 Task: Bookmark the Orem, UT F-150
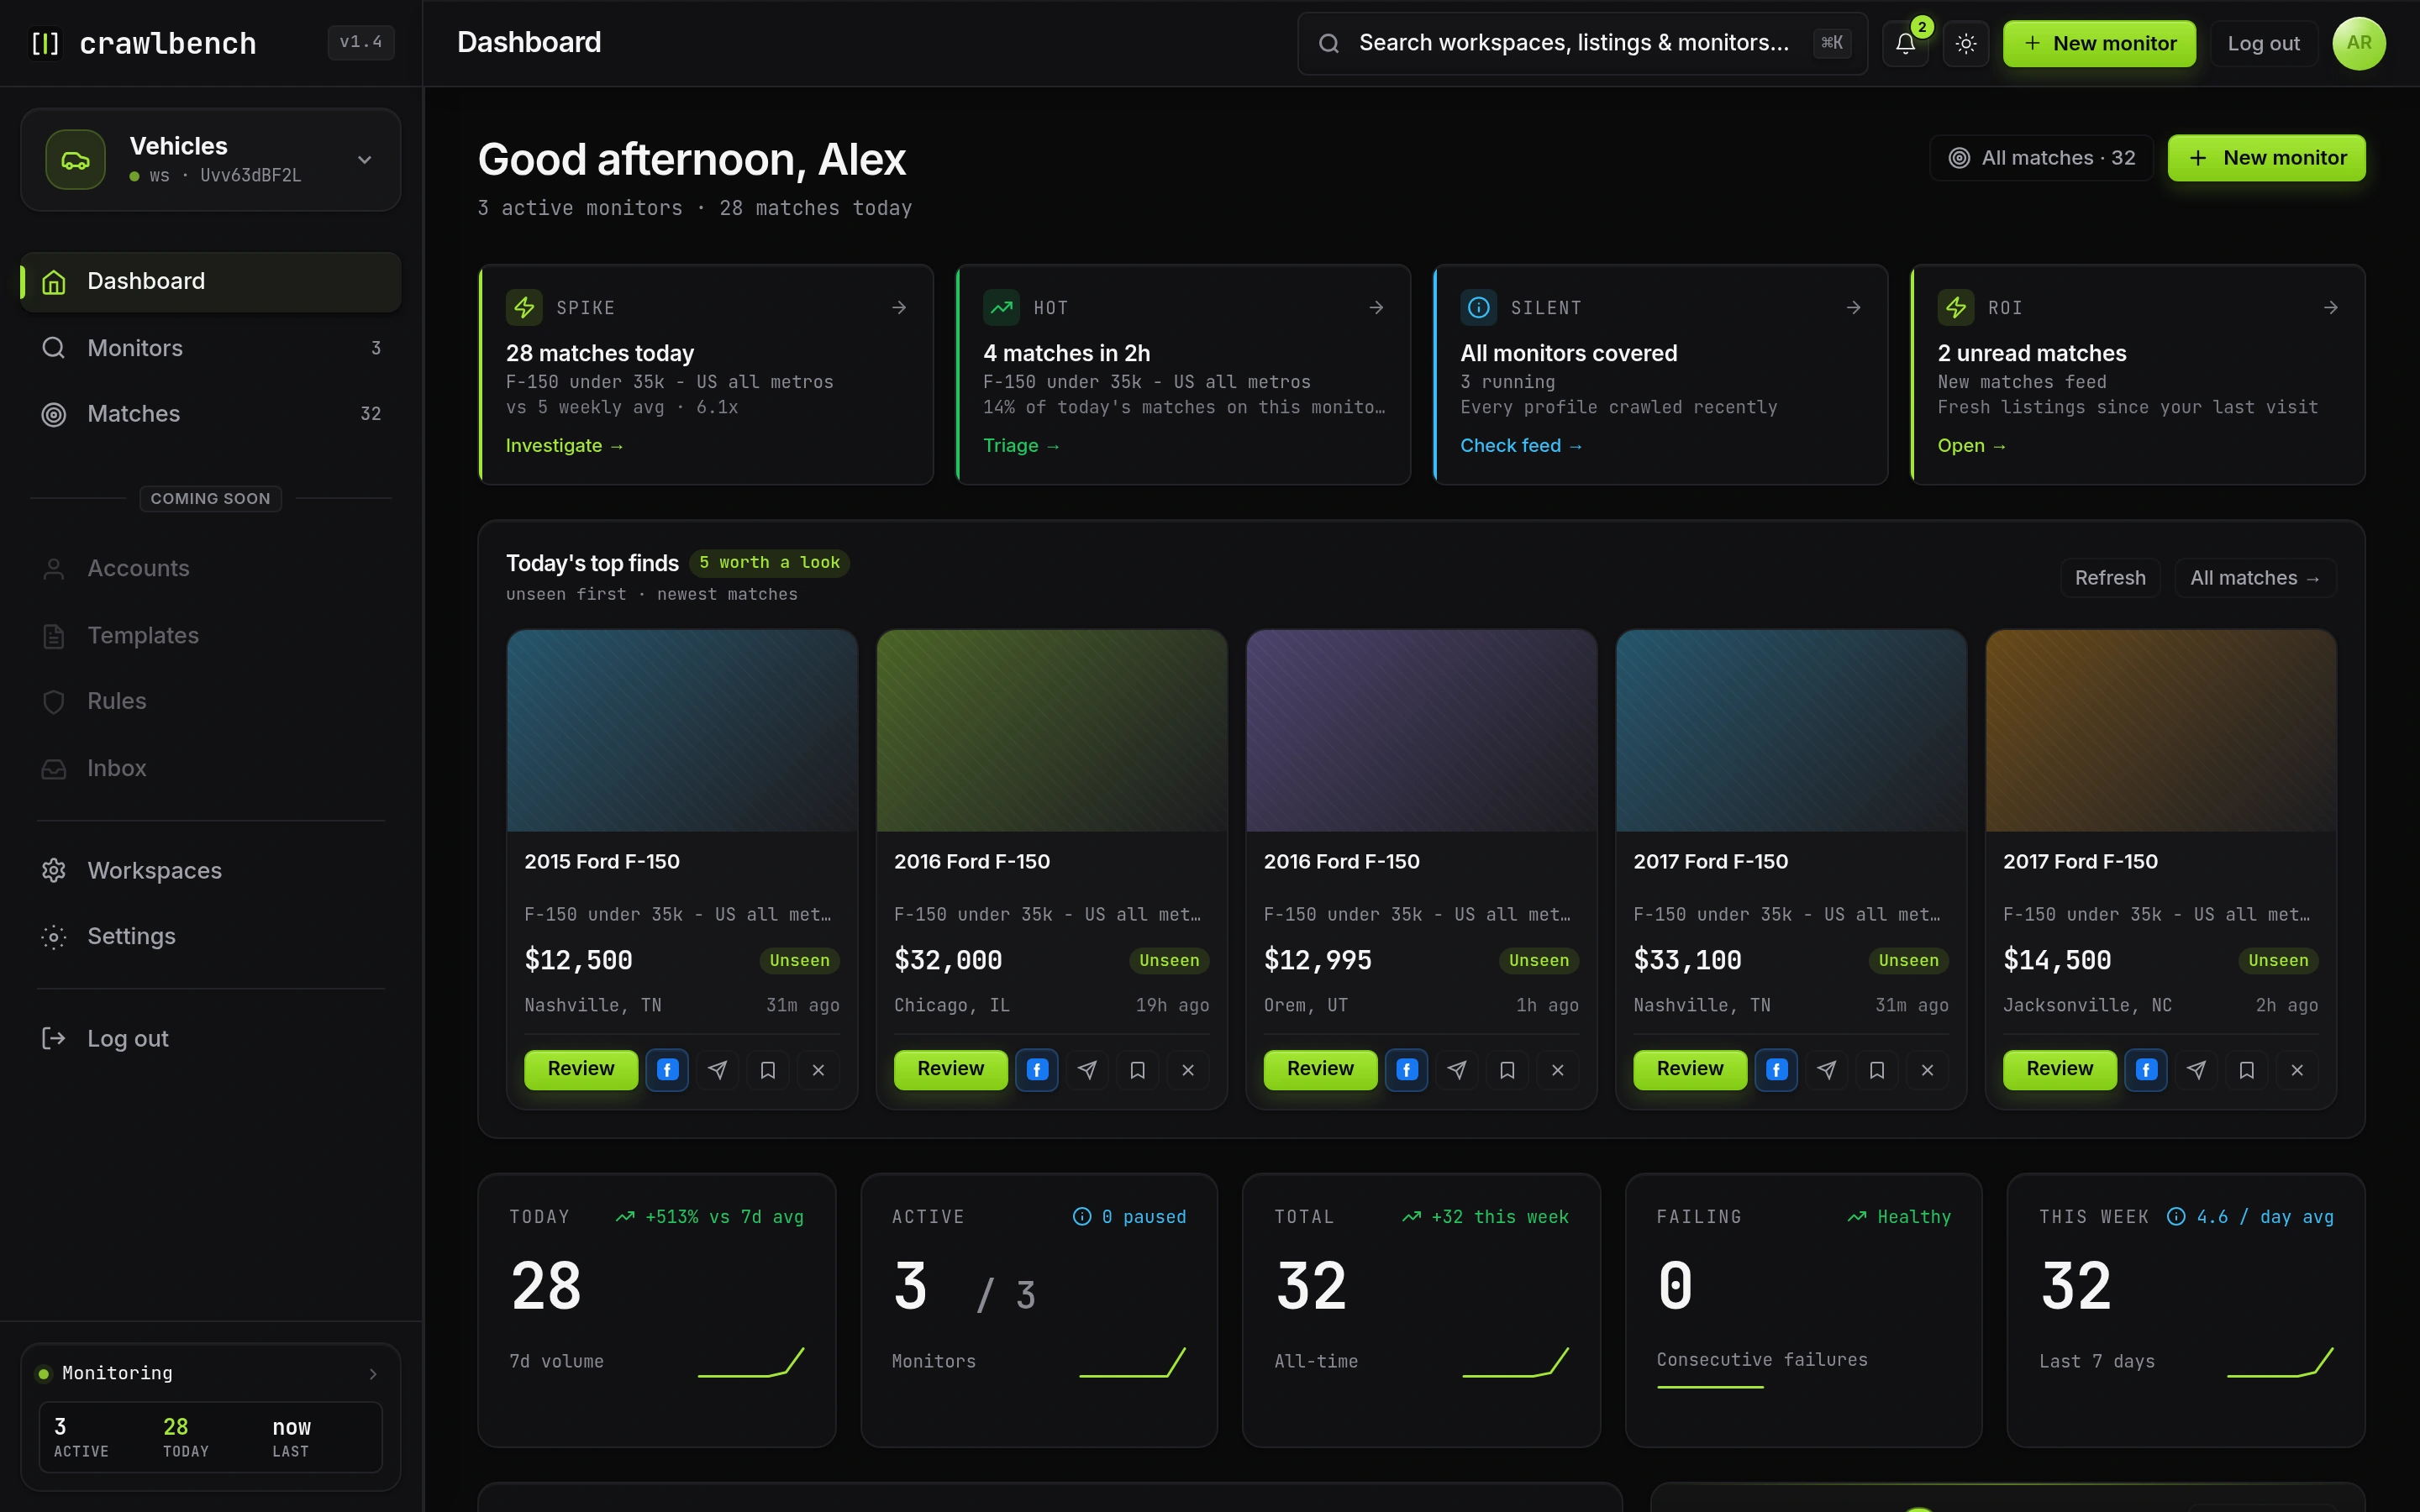pos(1507,1070)
